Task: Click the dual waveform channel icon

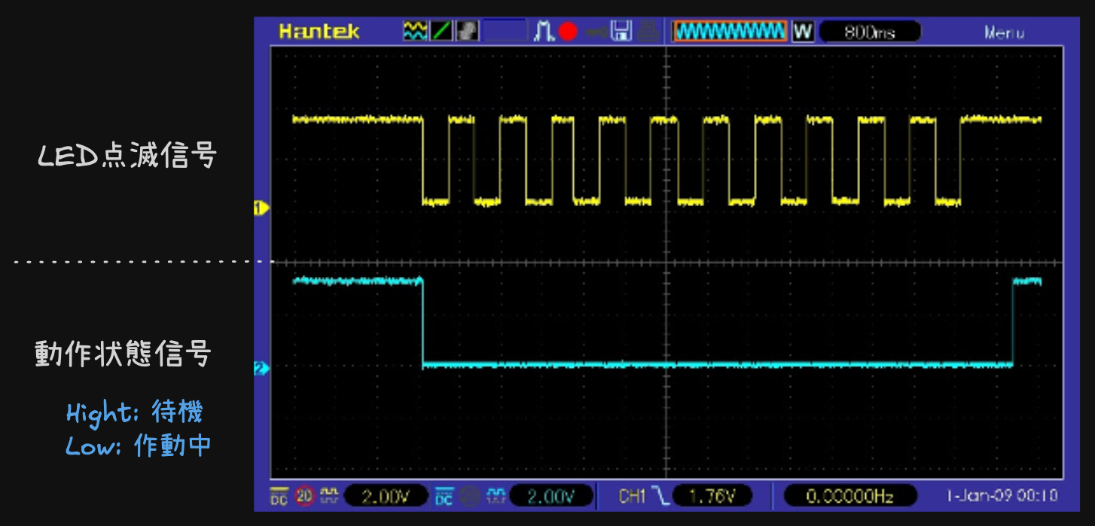Action: 414,31
